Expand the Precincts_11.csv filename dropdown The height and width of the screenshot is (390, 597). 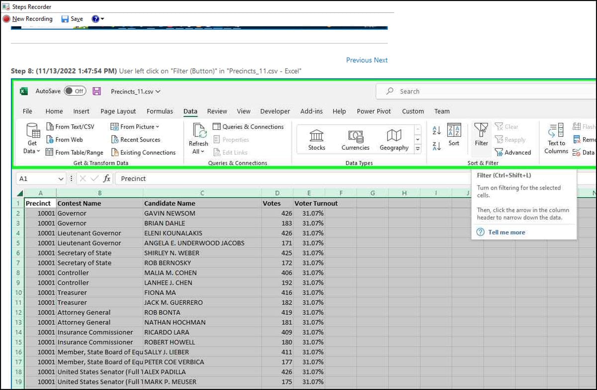(x=157, y=91)
